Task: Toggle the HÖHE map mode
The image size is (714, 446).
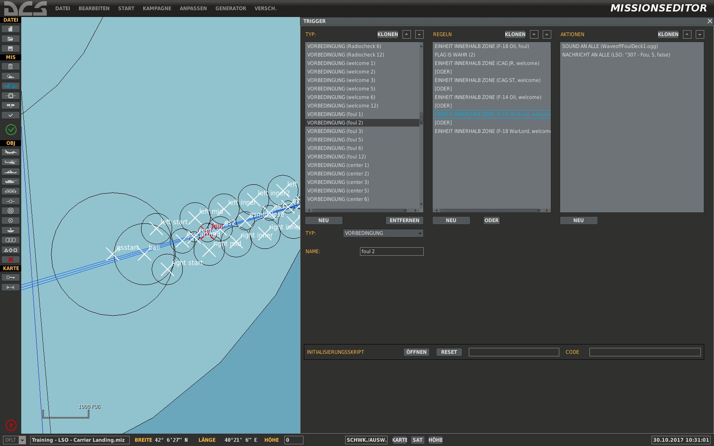Action: (x=436, y=440)
